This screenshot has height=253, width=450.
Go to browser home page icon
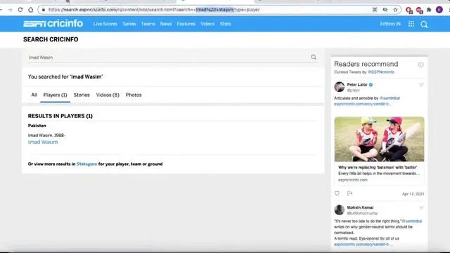tap(31, 10)
